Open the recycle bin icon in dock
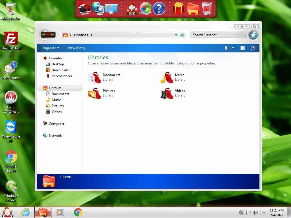The height and width of the screenshot is (218, 291). 207,9
